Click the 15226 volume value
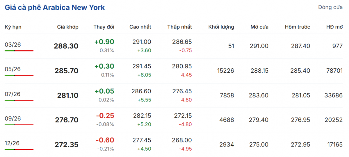Screen dimensions: 349x157 pos(225,71)
